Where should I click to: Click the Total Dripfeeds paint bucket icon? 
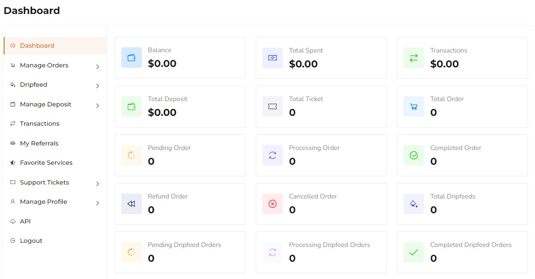(x=414, y=204)
